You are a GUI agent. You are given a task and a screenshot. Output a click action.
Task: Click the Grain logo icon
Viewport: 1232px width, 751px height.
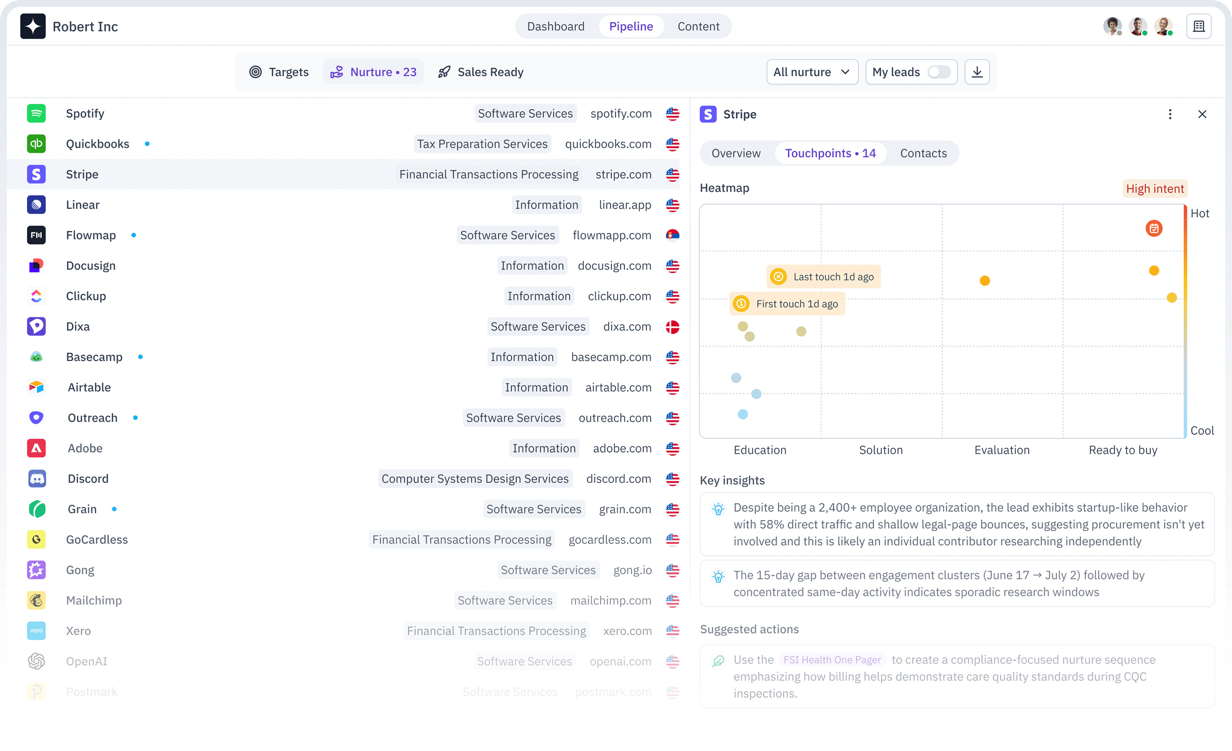(x=36, y=509)
